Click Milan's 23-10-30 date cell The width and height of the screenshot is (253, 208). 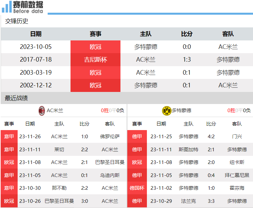coord(30,188)
